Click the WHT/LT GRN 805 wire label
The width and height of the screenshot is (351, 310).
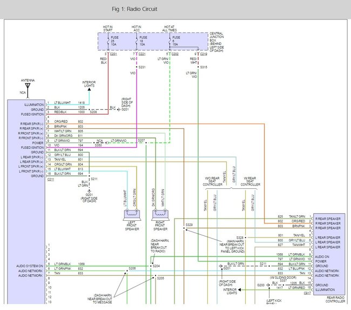point(69,131)
